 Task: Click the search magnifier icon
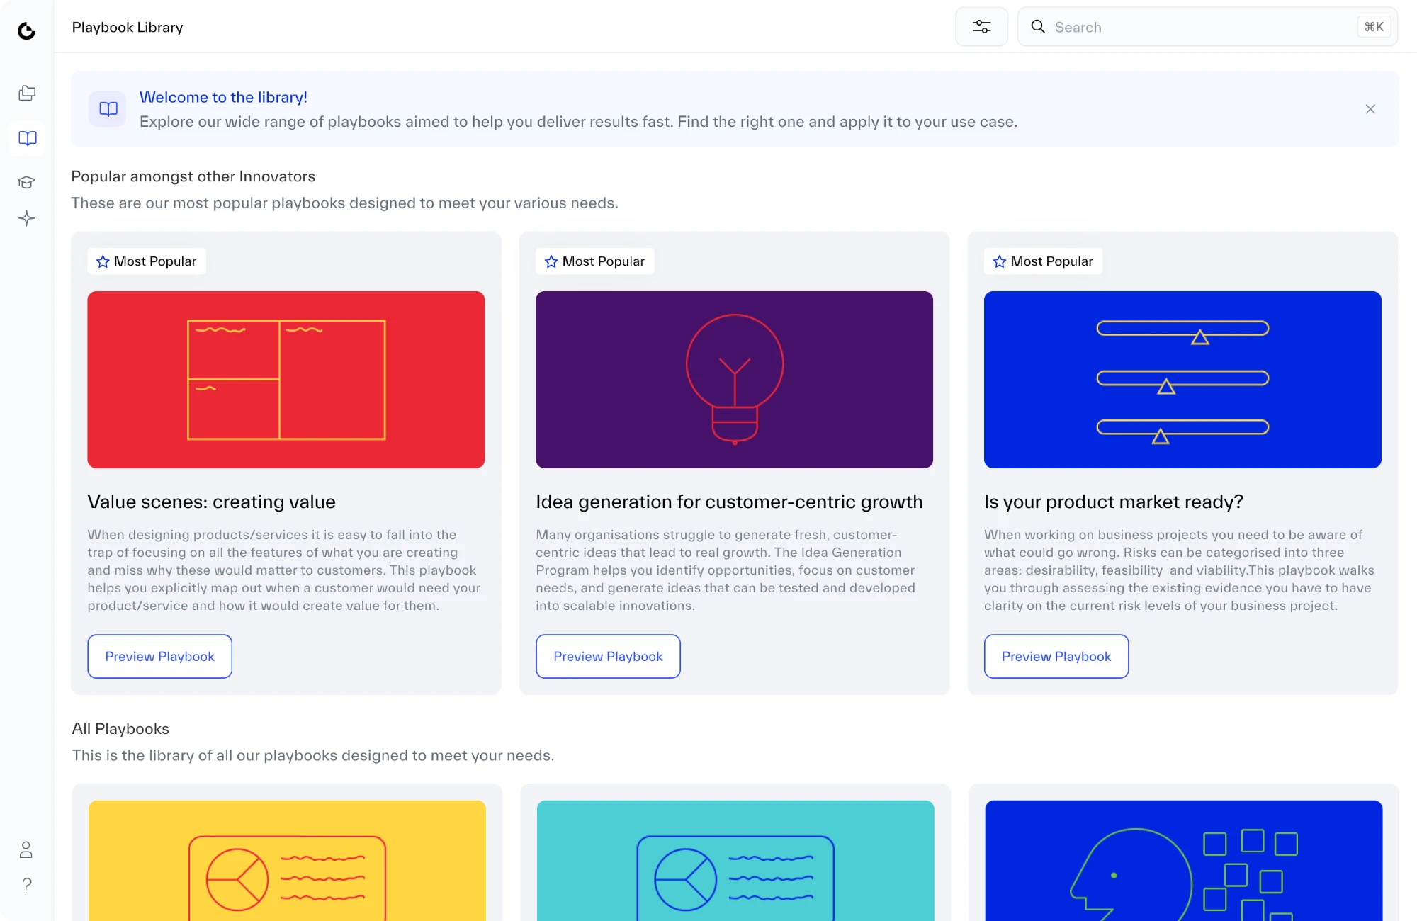click(x=1038, y=27)
